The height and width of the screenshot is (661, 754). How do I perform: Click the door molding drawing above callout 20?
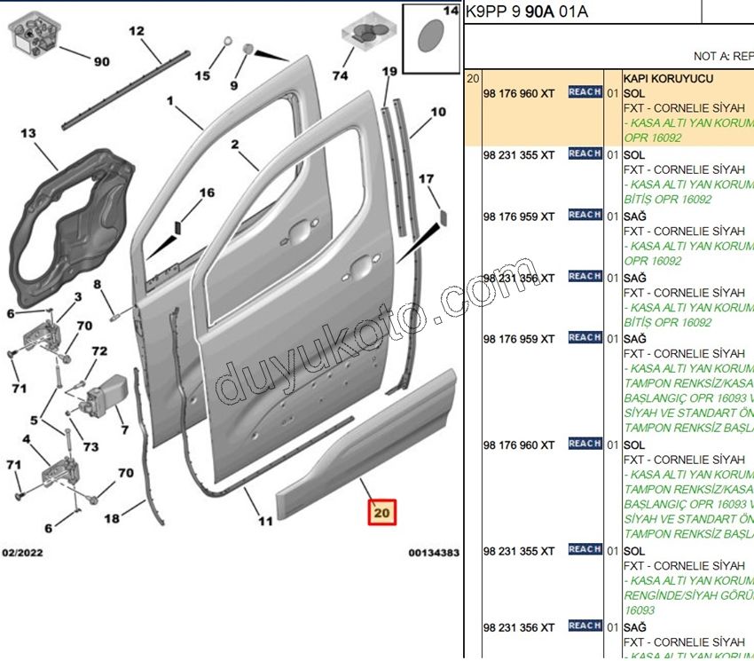coord(368,444)
